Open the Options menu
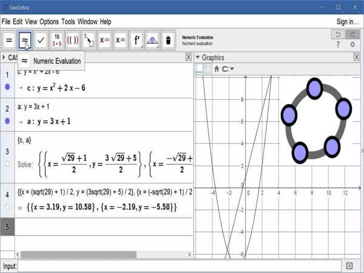This screenshot has height=273, width=364. click(x=49, y=22)
